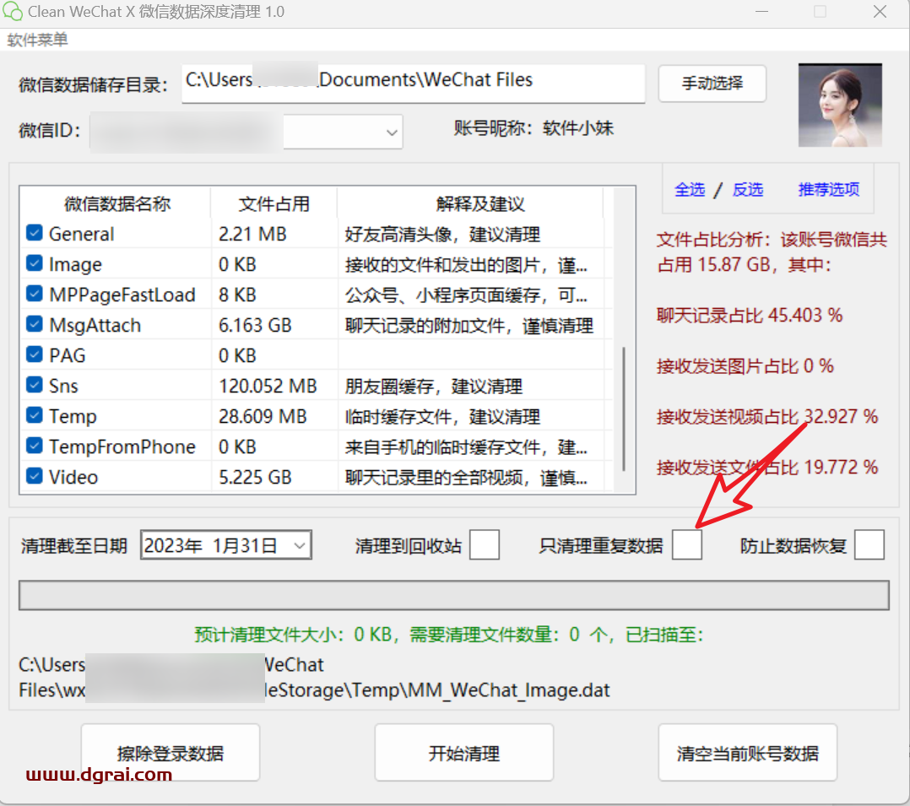Minimize the Clean WeChat X window
The width and height of the screenshot is (910, 806).
pyautogui.click(x=761, y=12)
